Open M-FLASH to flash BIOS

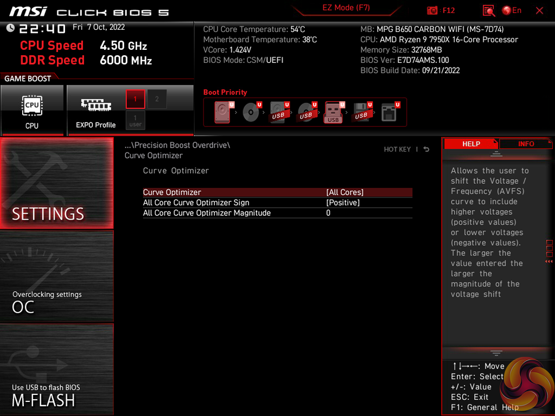click(56, 369)
